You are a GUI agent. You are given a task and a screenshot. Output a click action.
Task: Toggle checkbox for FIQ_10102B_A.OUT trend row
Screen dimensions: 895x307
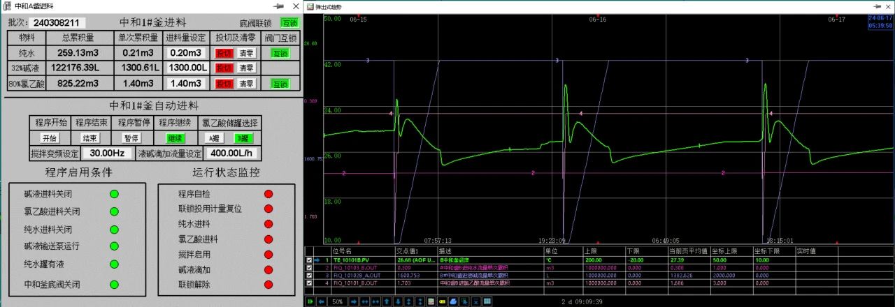(x=310, y=275)
